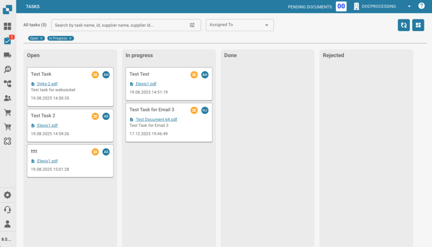Open the dashboard grid icon in sidebar
Image resolution: width=432 pixels, height=247 pixels.
coord(8,27)
